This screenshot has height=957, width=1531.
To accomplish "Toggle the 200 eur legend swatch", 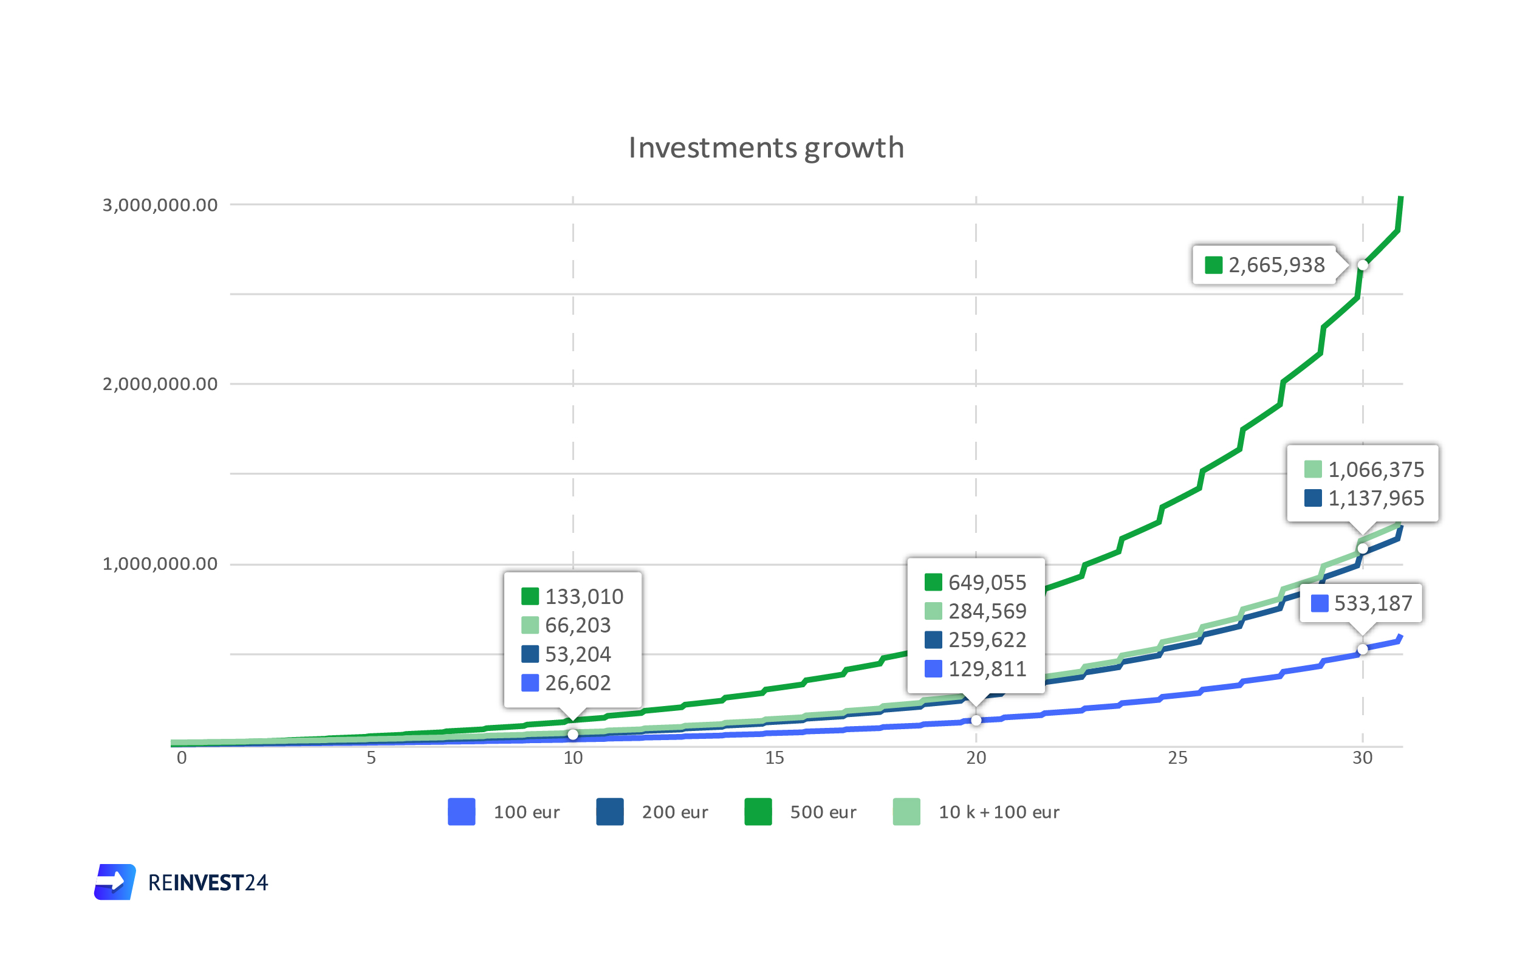I will pyautogui.click(x=610, y=812).
